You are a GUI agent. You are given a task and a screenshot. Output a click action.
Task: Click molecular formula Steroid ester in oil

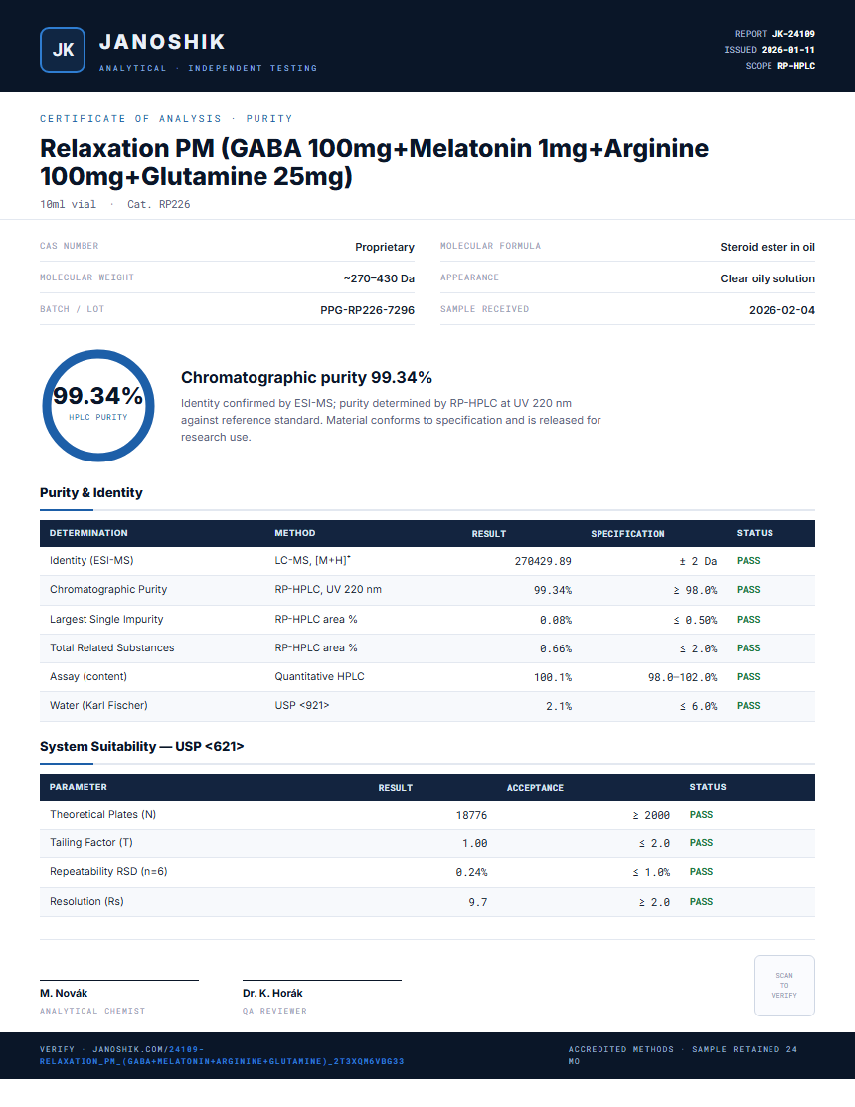click(768, 247)
